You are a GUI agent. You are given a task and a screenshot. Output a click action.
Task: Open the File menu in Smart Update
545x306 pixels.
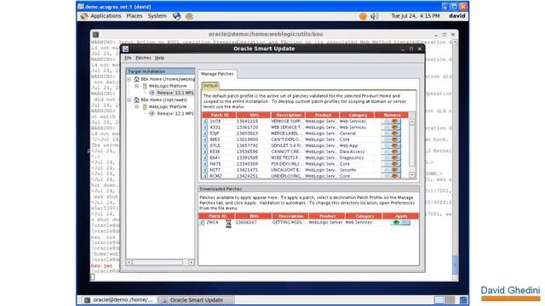128,58
